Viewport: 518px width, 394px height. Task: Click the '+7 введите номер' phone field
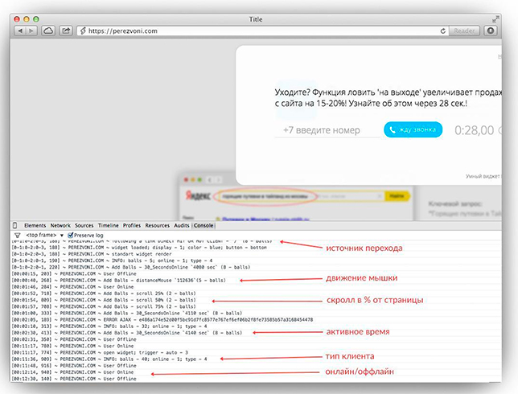(327, 130)
